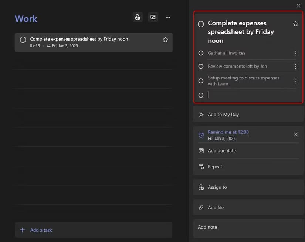305x242 pixels.
Task: Click the Work list title
Action: point(26,19)
